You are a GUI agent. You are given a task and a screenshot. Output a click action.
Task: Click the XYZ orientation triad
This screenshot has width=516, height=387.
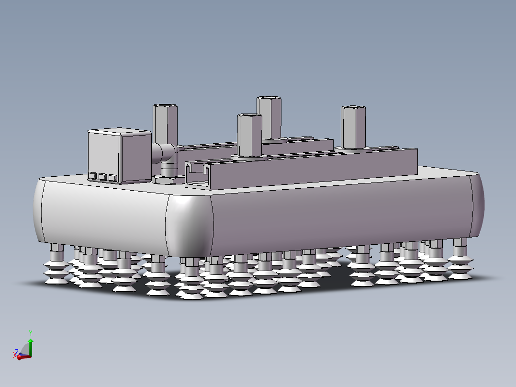pos(24,346)
